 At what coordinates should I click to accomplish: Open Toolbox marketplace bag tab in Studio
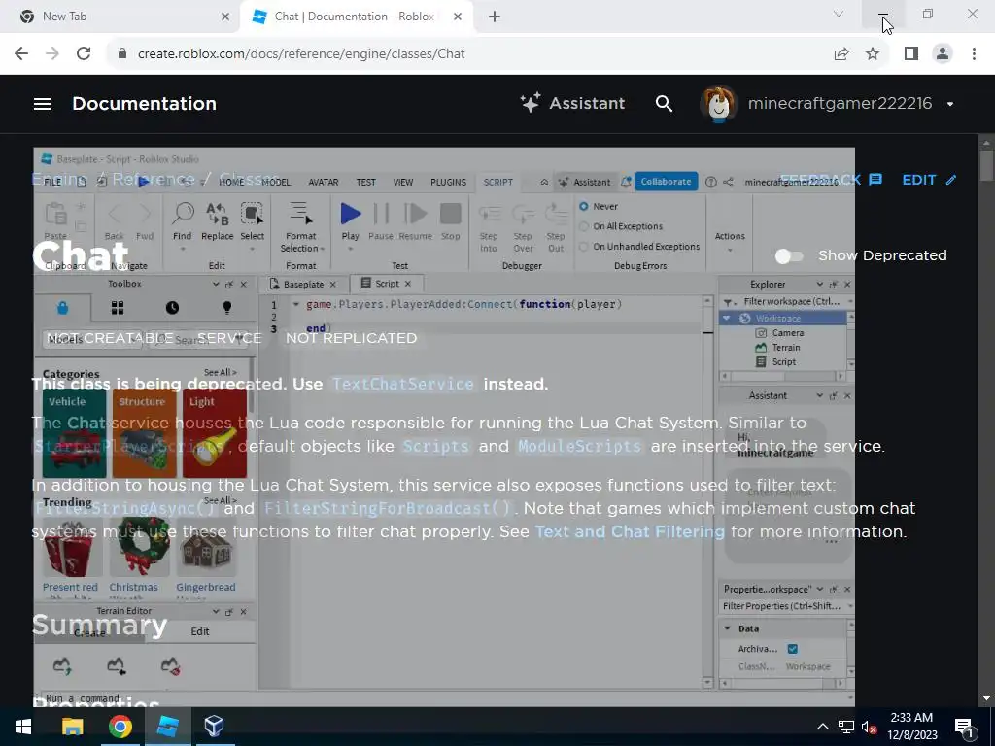(x=62, y=308)
